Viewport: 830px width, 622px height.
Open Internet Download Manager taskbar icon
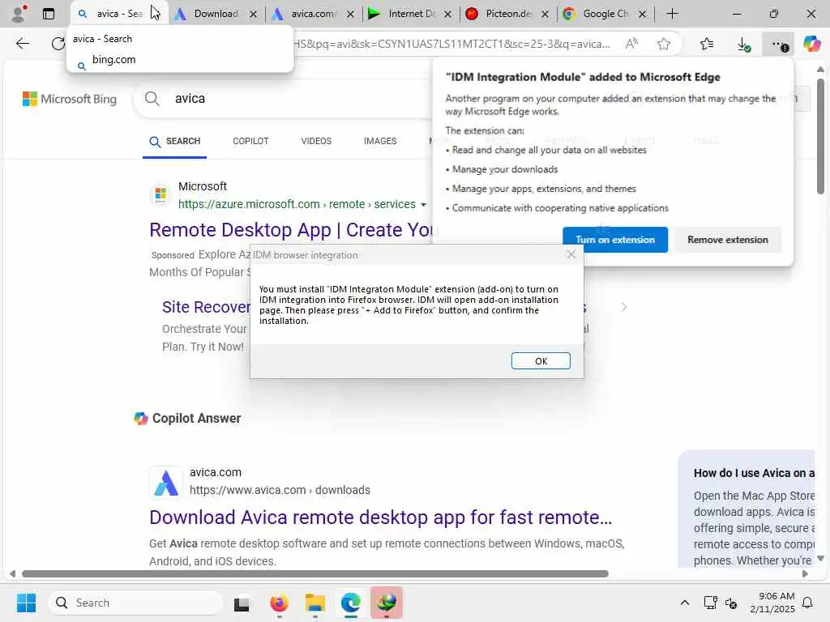click(x=387, y=603)
